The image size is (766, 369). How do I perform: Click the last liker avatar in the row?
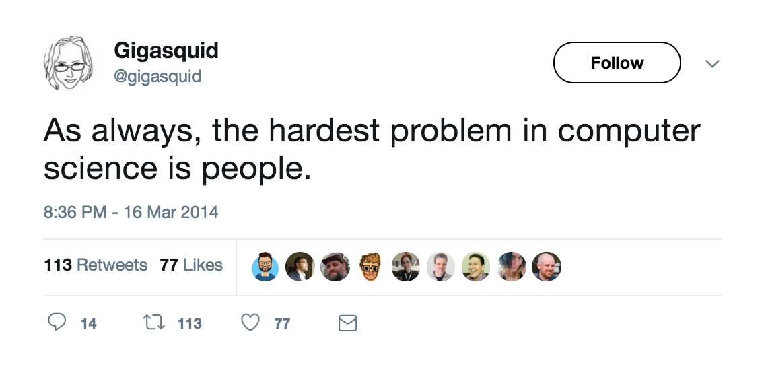click(x=547, y=267)
